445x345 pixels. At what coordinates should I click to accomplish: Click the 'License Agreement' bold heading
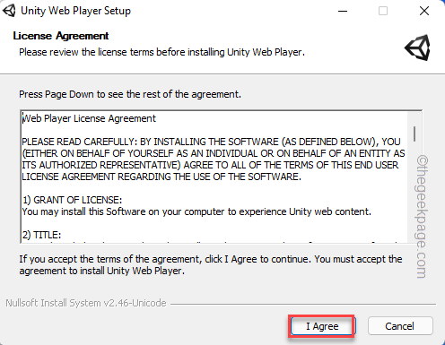pyautogui.click(x=61, y=36)
